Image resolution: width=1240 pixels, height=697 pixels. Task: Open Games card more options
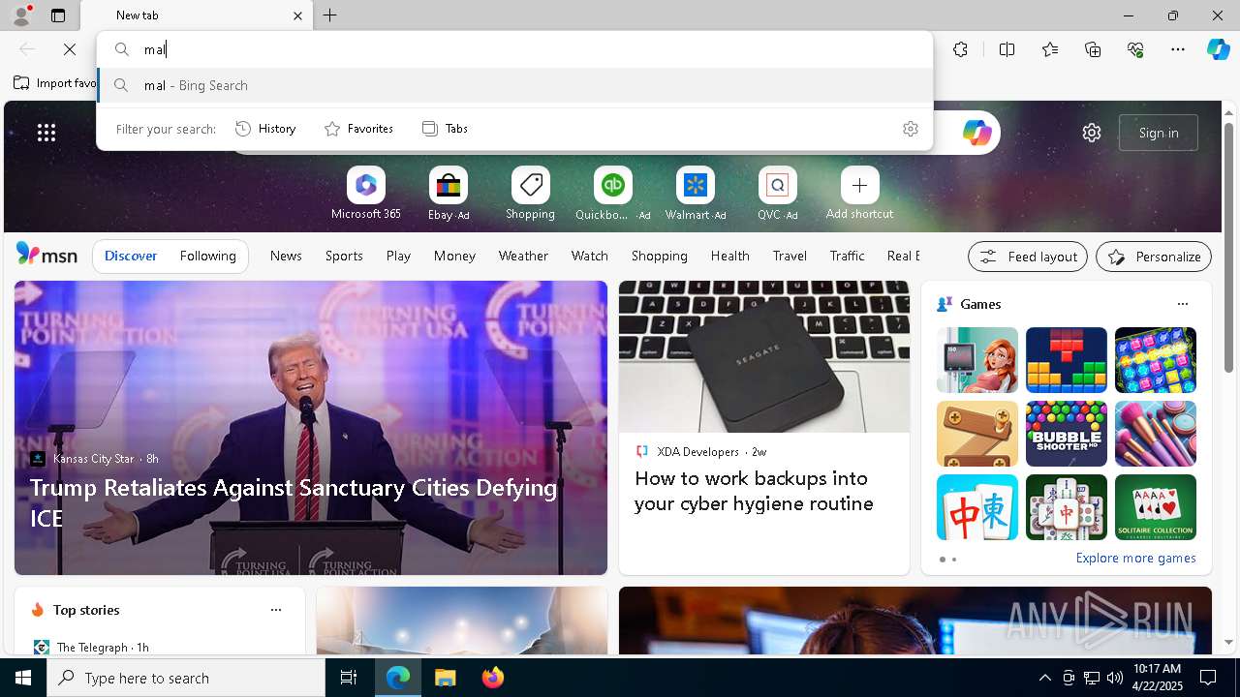[x=1182, y=304]
